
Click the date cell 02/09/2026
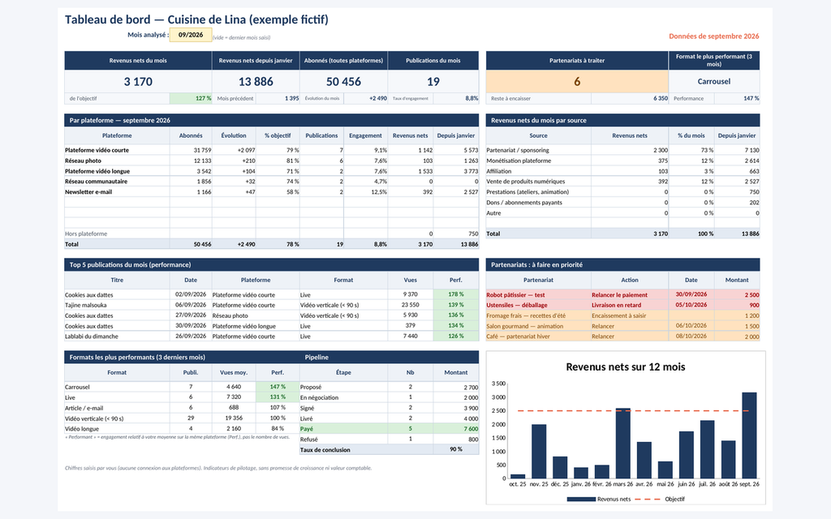(x=191, y=294)
